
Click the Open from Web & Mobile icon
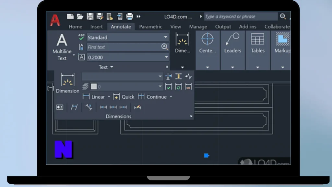pyautogui.click(x=110, y=17)
